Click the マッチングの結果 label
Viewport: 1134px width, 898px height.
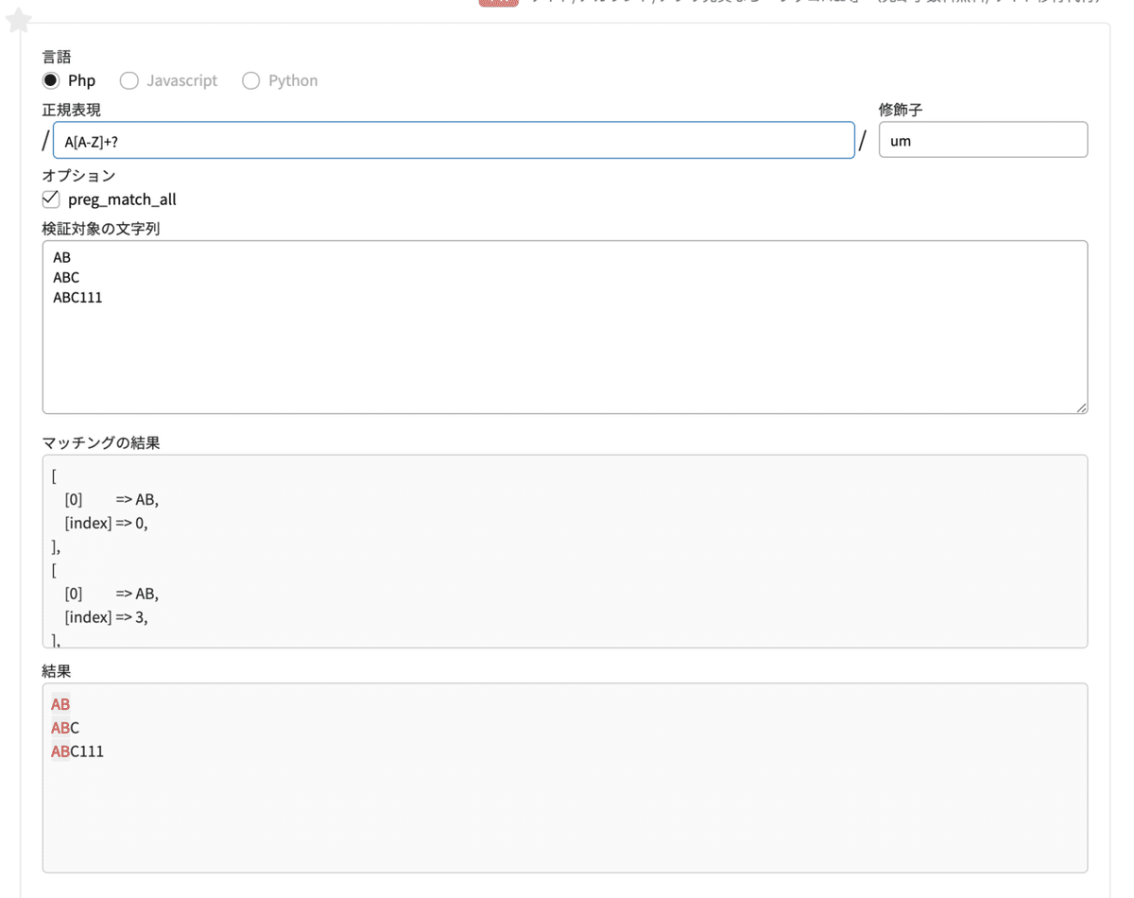pos(100,442)
